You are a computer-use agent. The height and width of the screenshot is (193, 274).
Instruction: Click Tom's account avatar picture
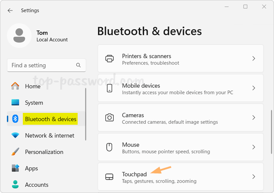[x=19, y=36]
